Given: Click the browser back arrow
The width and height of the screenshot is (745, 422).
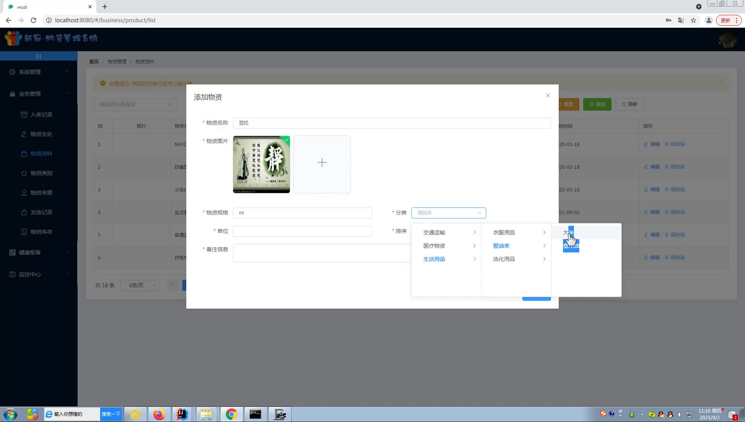Looking at the screenshot, I should tap(9, 20).
